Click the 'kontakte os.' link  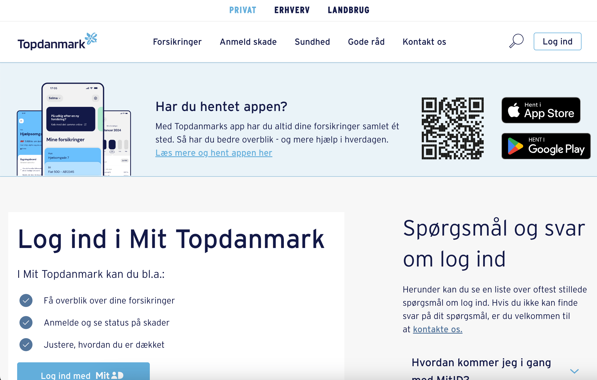438,329
